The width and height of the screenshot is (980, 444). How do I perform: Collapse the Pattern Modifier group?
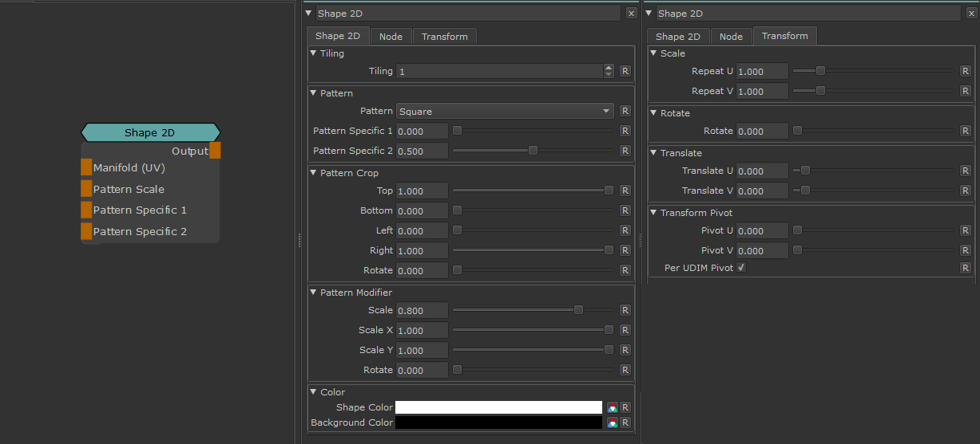coord(313,293)
